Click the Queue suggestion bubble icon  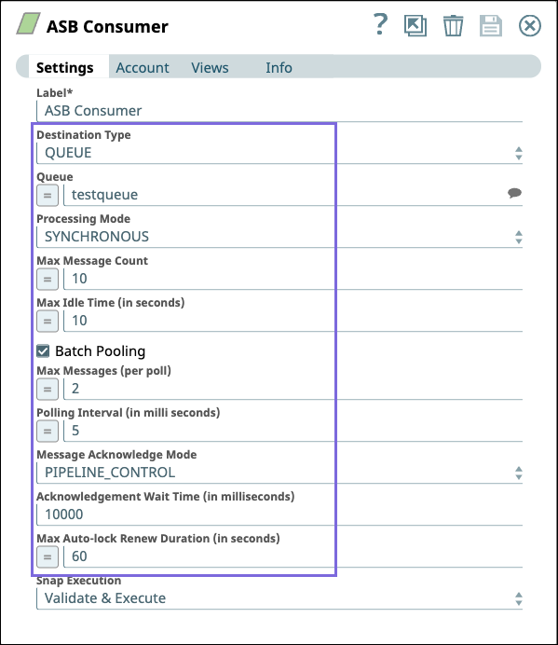point(514,193)
